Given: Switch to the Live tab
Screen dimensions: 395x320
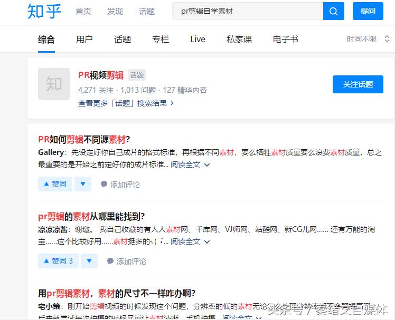Looking at the screenshot, I should pyautogui.click(x=197, y=40).
